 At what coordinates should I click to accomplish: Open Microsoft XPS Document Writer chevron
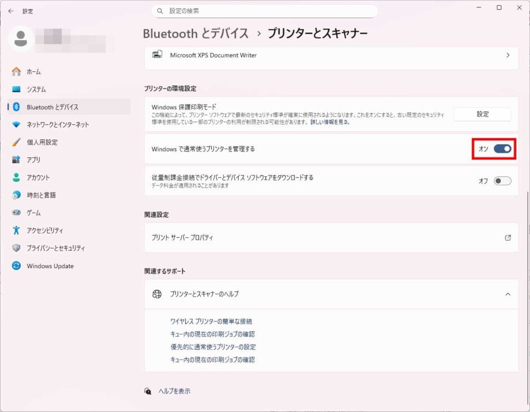pos(508,55)
